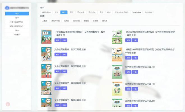This screenshot has width=185, height=112.
Task: Preview the 数学二年级下册 textbook
Action: pyautogui.click(x=128, y=89)
